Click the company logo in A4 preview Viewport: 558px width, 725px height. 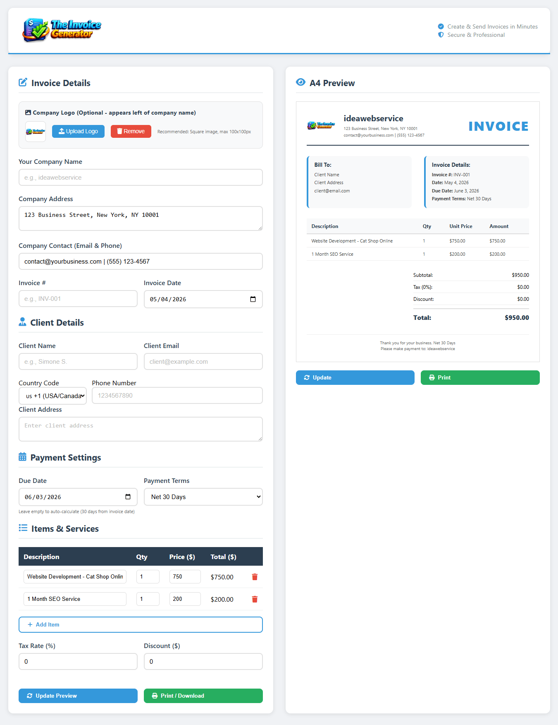point(321,125)
